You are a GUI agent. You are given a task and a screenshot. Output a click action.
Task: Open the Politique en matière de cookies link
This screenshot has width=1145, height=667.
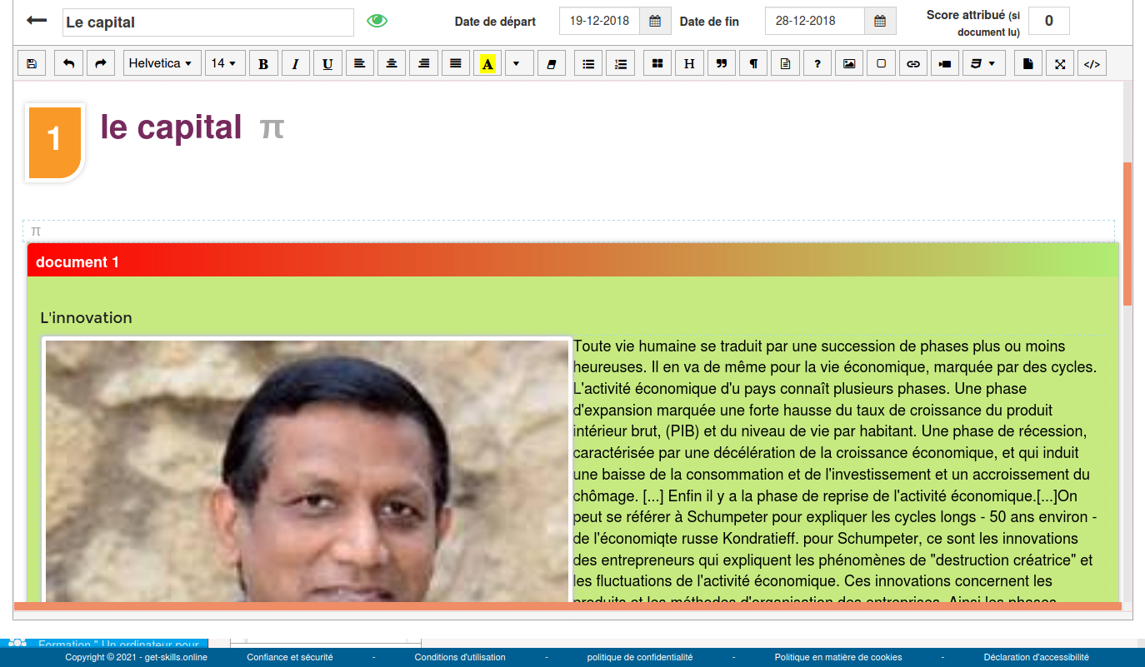click(x=837, y=657)
